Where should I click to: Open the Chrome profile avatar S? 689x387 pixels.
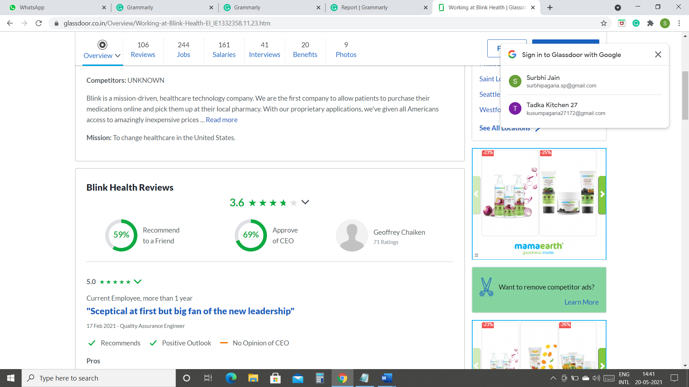tap(665, 23)
